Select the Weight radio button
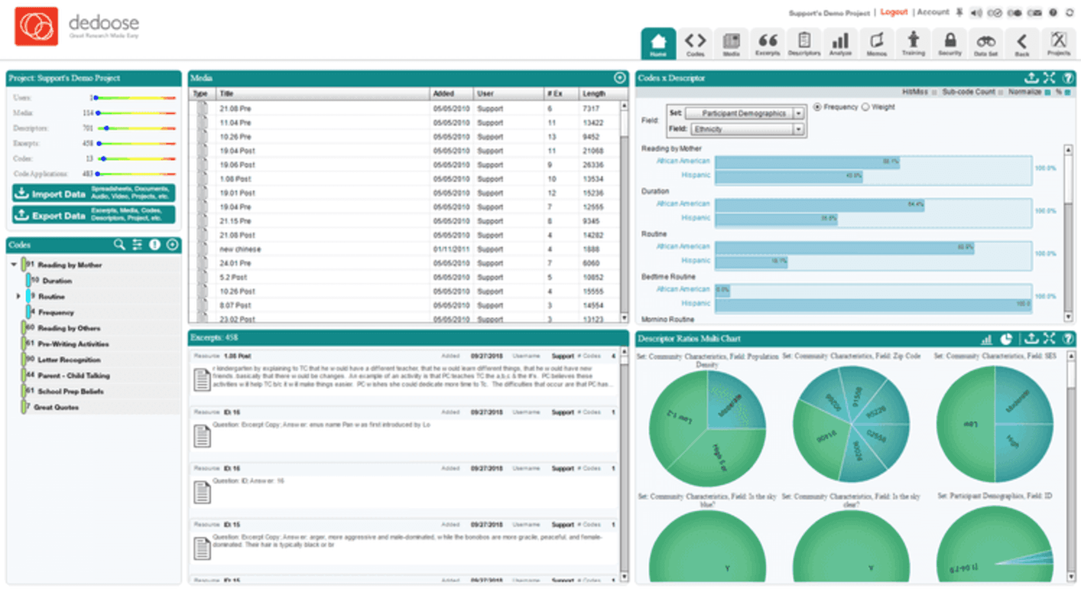1081x589 pixels. tap(865, 107)
